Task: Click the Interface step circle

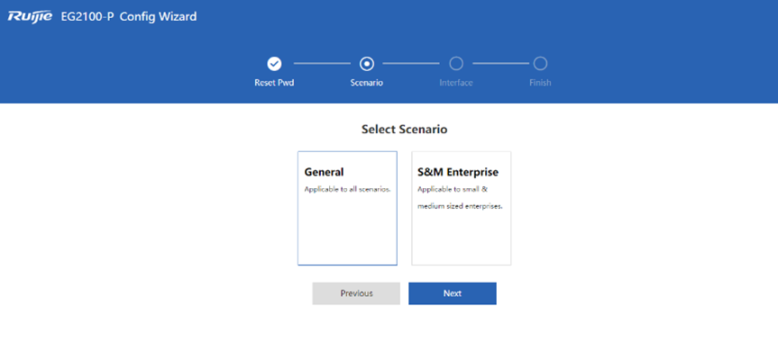Action: [456, 63]
